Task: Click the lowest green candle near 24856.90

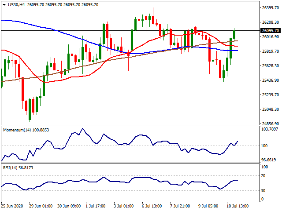Action: (x=30, y=109)
